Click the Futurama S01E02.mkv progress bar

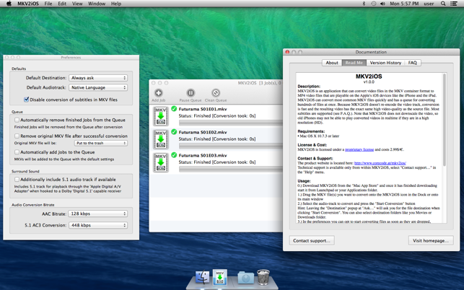[231, 146]
